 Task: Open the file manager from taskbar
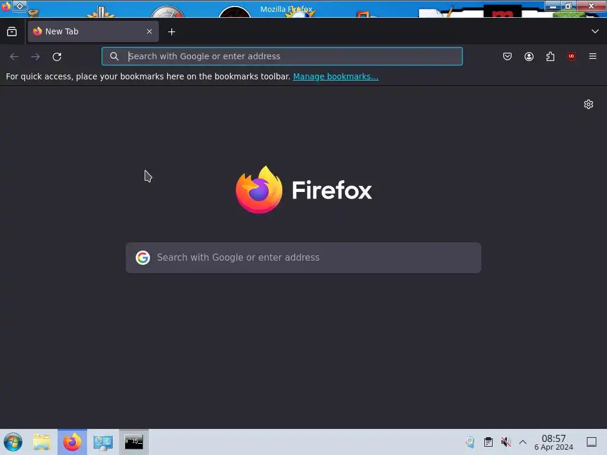tap(41, 442)
